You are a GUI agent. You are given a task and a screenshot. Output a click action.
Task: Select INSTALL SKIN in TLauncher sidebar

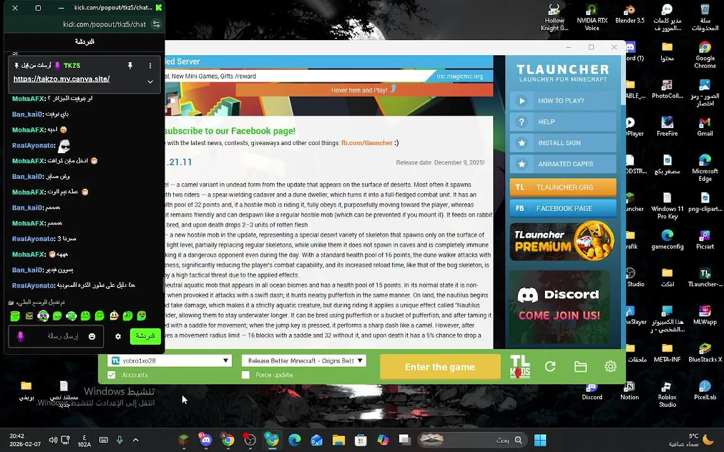563,143
